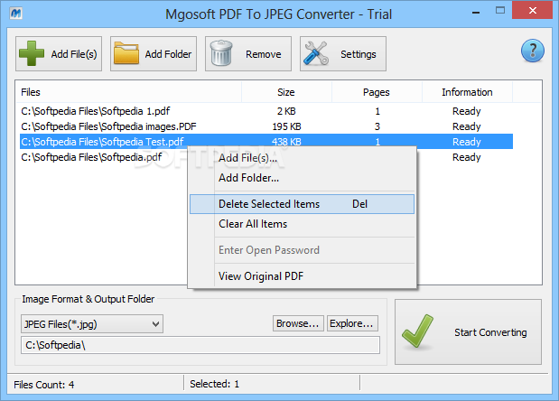Screen dimensions: 559x401
Task: Close the Mgosoft converter window
Action: coord(533,10)
